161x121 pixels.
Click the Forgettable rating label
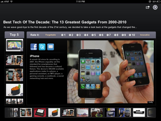click(51, 35)
